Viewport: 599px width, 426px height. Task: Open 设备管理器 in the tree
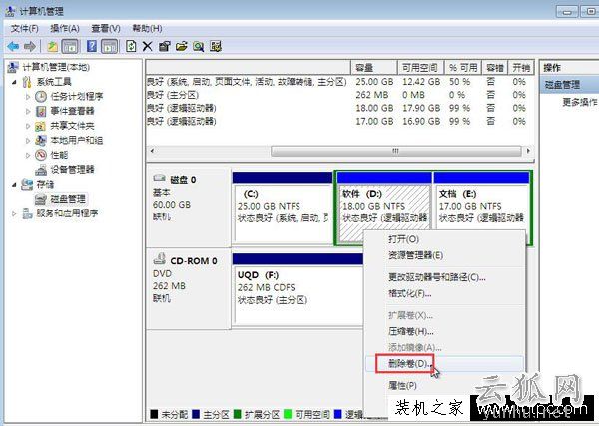coord(72,169)
